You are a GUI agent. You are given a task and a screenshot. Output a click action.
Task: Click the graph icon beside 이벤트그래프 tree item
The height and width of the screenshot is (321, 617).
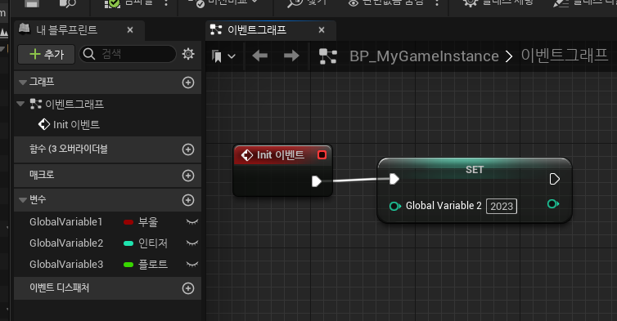36,104
